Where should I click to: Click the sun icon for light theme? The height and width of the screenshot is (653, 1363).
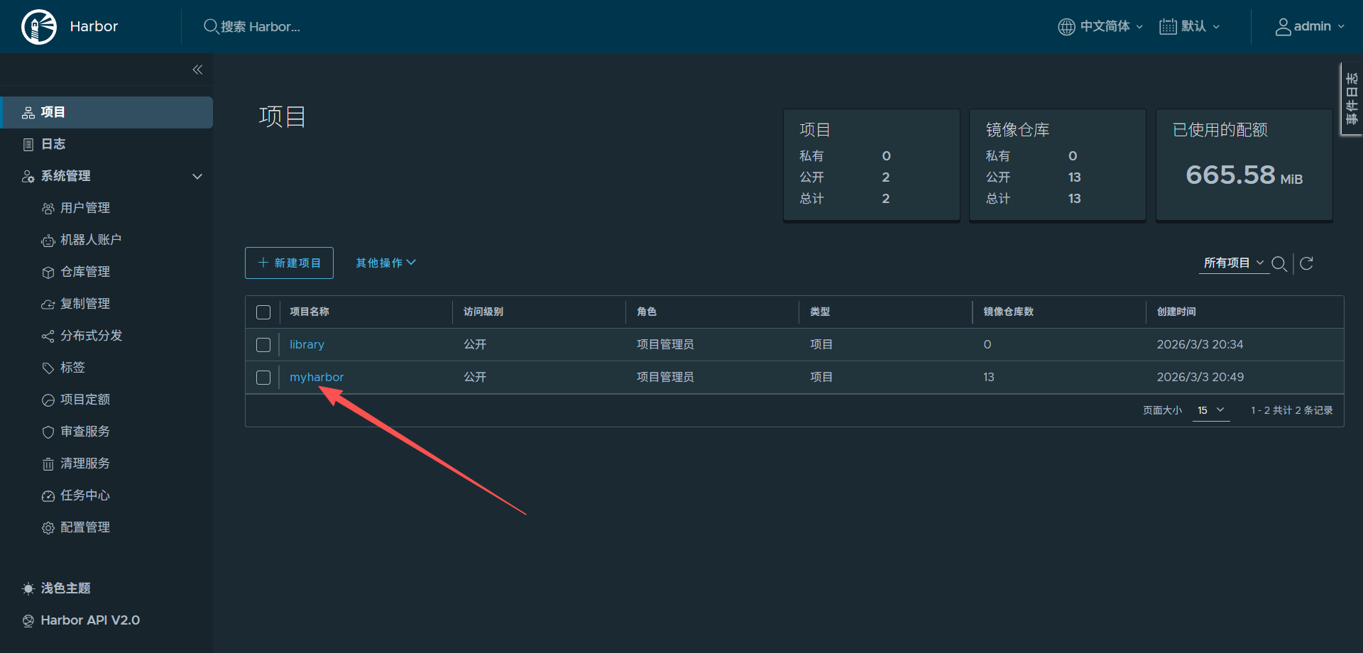[x=28, y=588]
